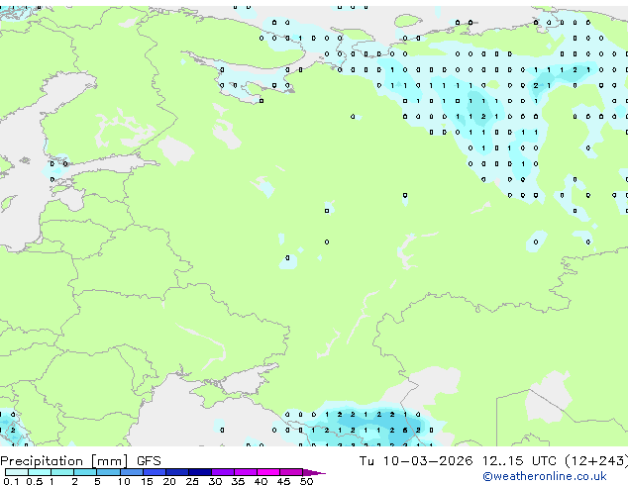
Task: Click the legend scale label "20"
Action: coord(169,481)
